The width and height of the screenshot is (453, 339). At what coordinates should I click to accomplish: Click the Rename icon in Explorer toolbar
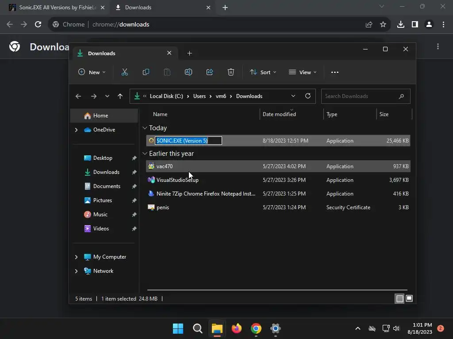(x=188, y=72)
